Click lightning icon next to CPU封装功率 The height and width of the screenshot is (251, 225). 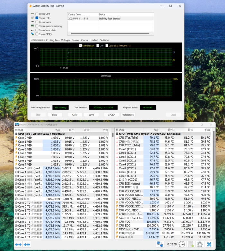tap(117, 233)
